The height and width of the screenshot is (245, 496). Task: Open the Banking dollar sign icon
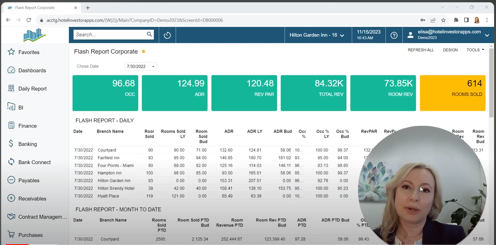11,143
